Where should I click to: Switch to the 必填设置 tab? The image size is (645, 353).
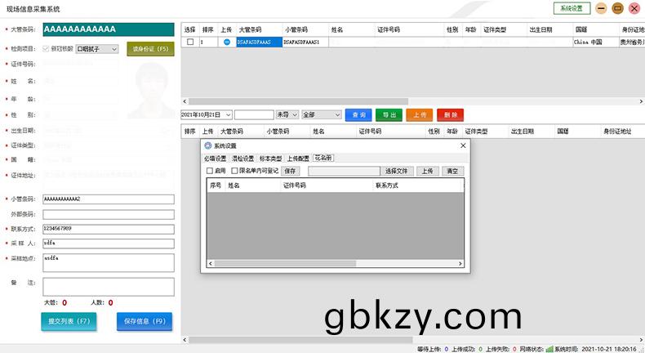pos(215,159)
